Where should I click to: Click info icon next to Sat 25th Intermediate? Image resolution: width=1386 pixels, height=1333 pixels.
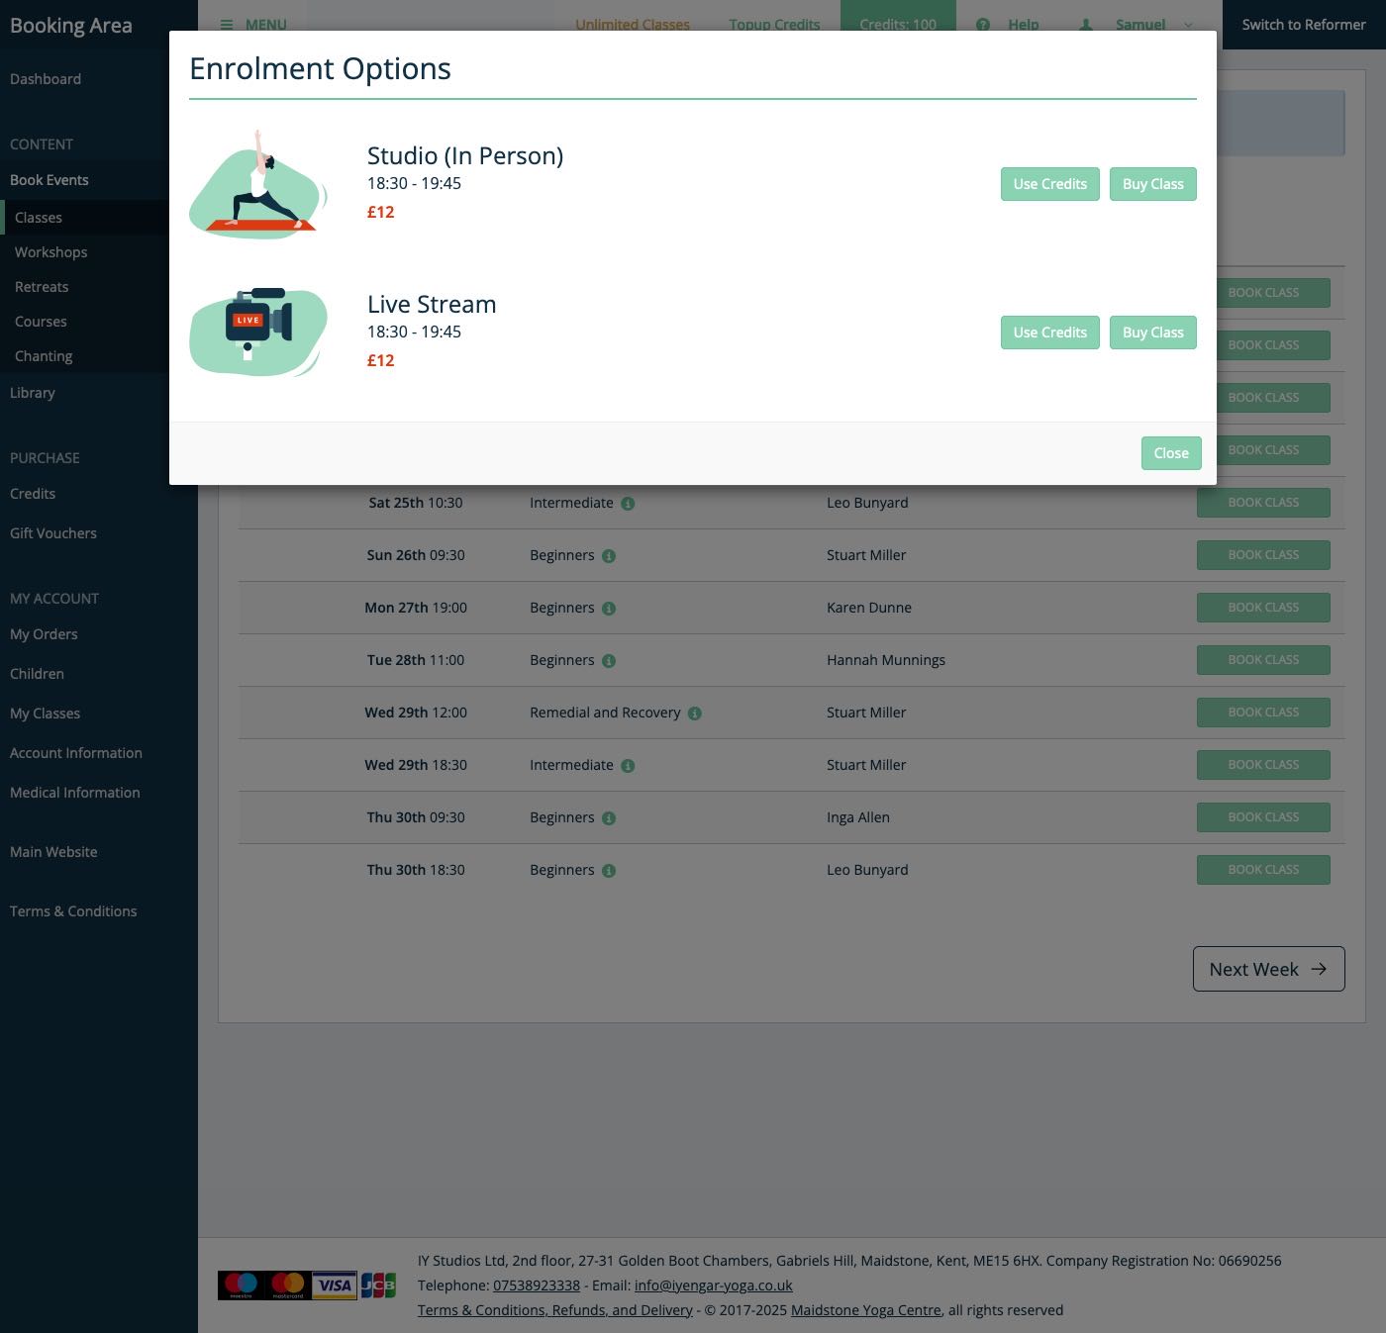(628, 504)
